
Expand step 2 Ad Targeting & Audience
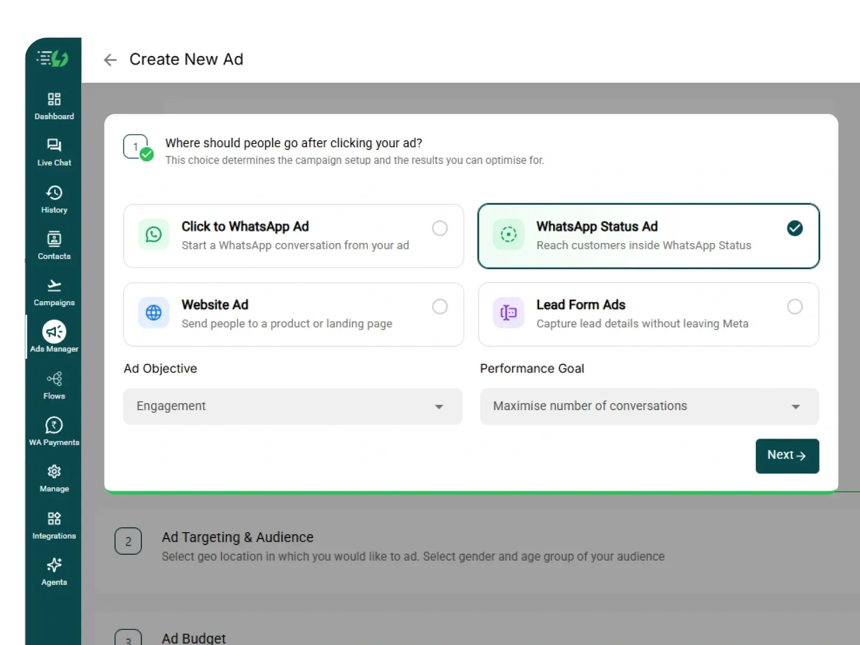click(x=477, y=552)
